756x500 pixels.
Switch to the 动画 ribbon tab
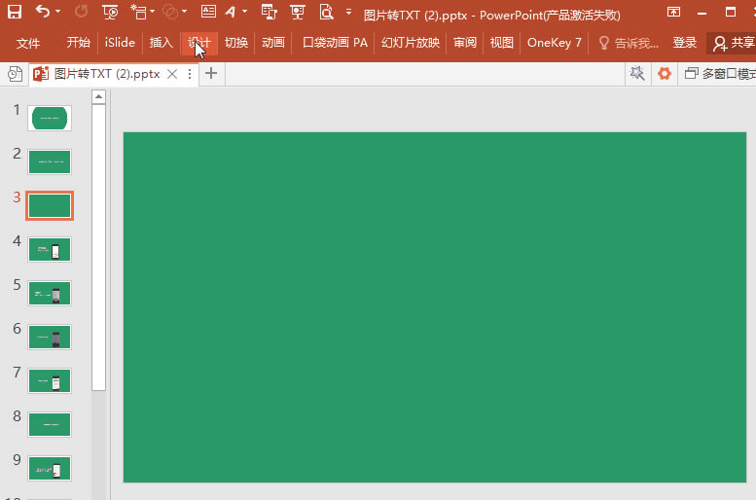click(273, 43)
